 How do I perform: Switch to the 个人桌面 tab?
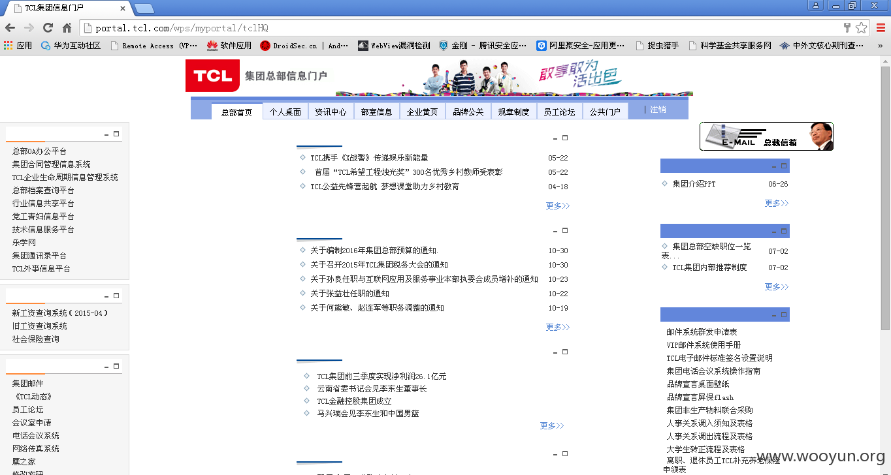pyautogui.click(x=285, y=112)
